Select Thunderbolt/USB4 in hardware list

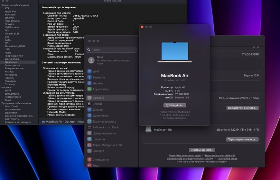(15, 46)
